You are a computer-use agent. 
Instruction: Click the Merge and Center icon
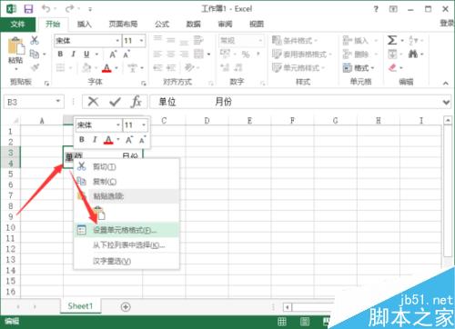pyautogui.click(x=199, y=55)
